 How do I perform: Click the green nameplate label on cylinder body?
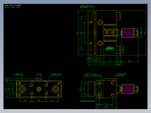click(x=110, y=48)
